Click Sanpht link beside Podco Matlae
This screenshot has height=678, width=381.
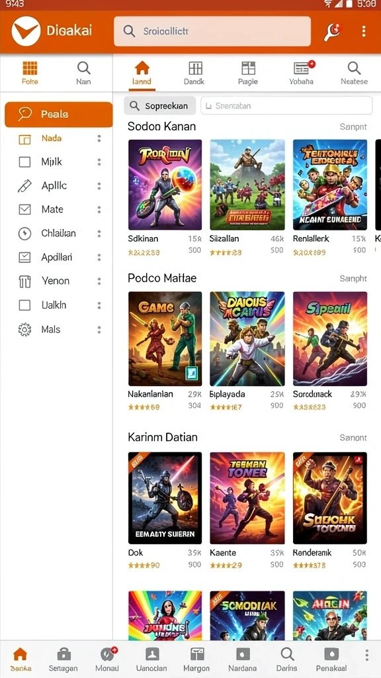pos(353,279)
